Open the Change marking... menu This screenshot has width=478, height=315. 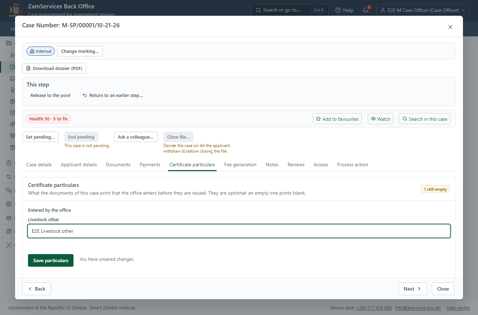click(80, 51)
